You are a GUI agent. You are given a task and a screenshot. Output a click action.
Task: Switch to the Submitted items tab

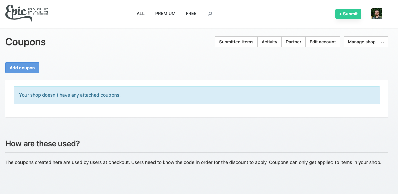click(x=236, y=42)
